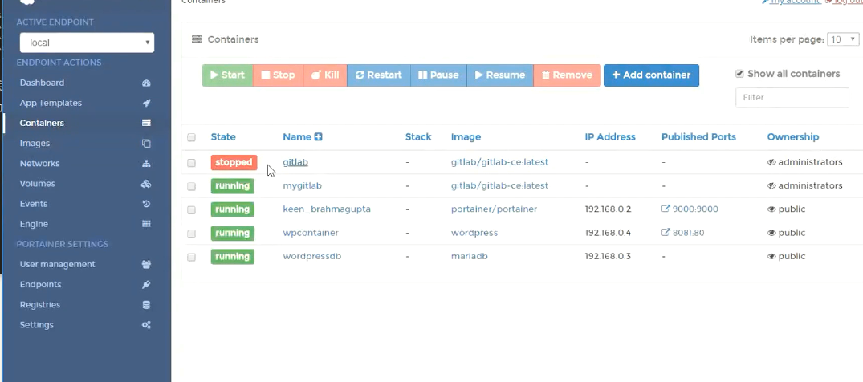Open App Templates page
The image size is (863, 382).
coord(51,103)
